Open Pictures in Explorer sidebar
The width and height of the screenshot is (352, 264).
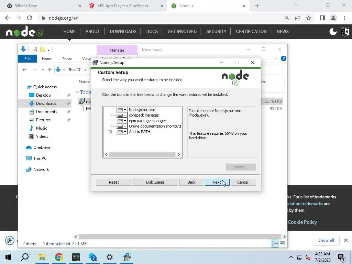[x=43, y=120]
